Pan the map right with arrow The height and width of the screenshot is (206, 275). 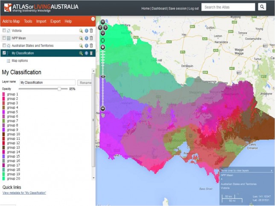[105, 27]
